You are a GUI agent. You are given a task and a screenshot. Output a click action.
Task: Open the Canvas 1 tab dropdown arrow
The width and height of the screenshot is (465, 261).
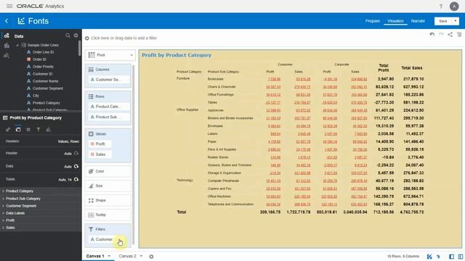pyautogui.click(x=109, y=256)
